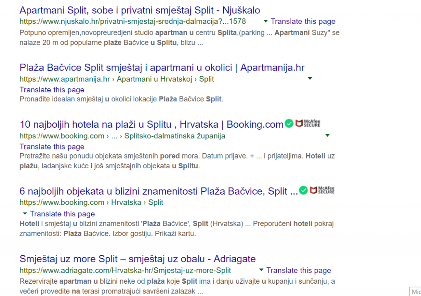The image size is (421, 296).
Task: Click the McAfee SECURE badge on the hotels result
Action: coord(308,124)
